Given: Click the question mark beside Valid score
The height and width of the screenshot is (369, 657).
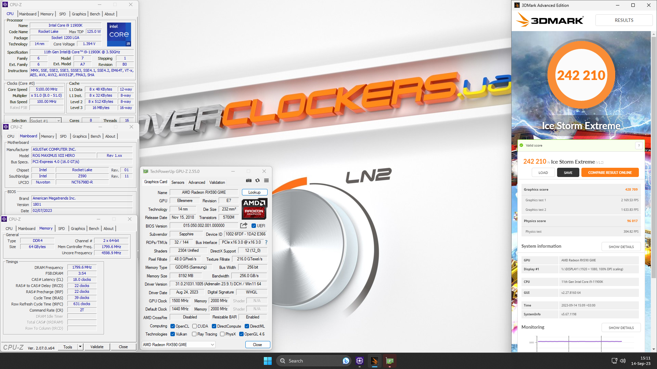Looking at the screenshot, I should pos(639,146).
